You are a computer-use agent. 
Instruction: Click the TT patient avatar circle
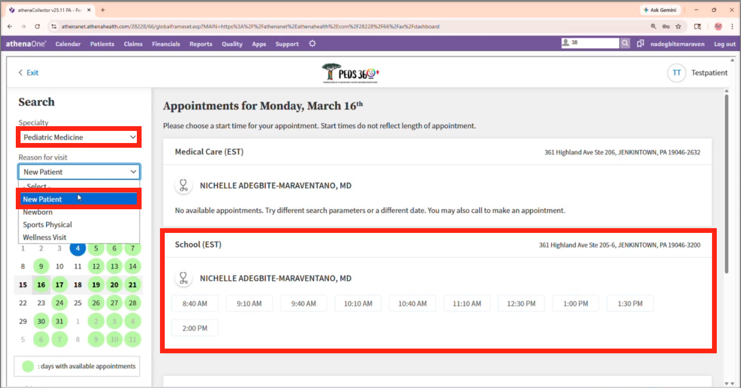[676, 73]
